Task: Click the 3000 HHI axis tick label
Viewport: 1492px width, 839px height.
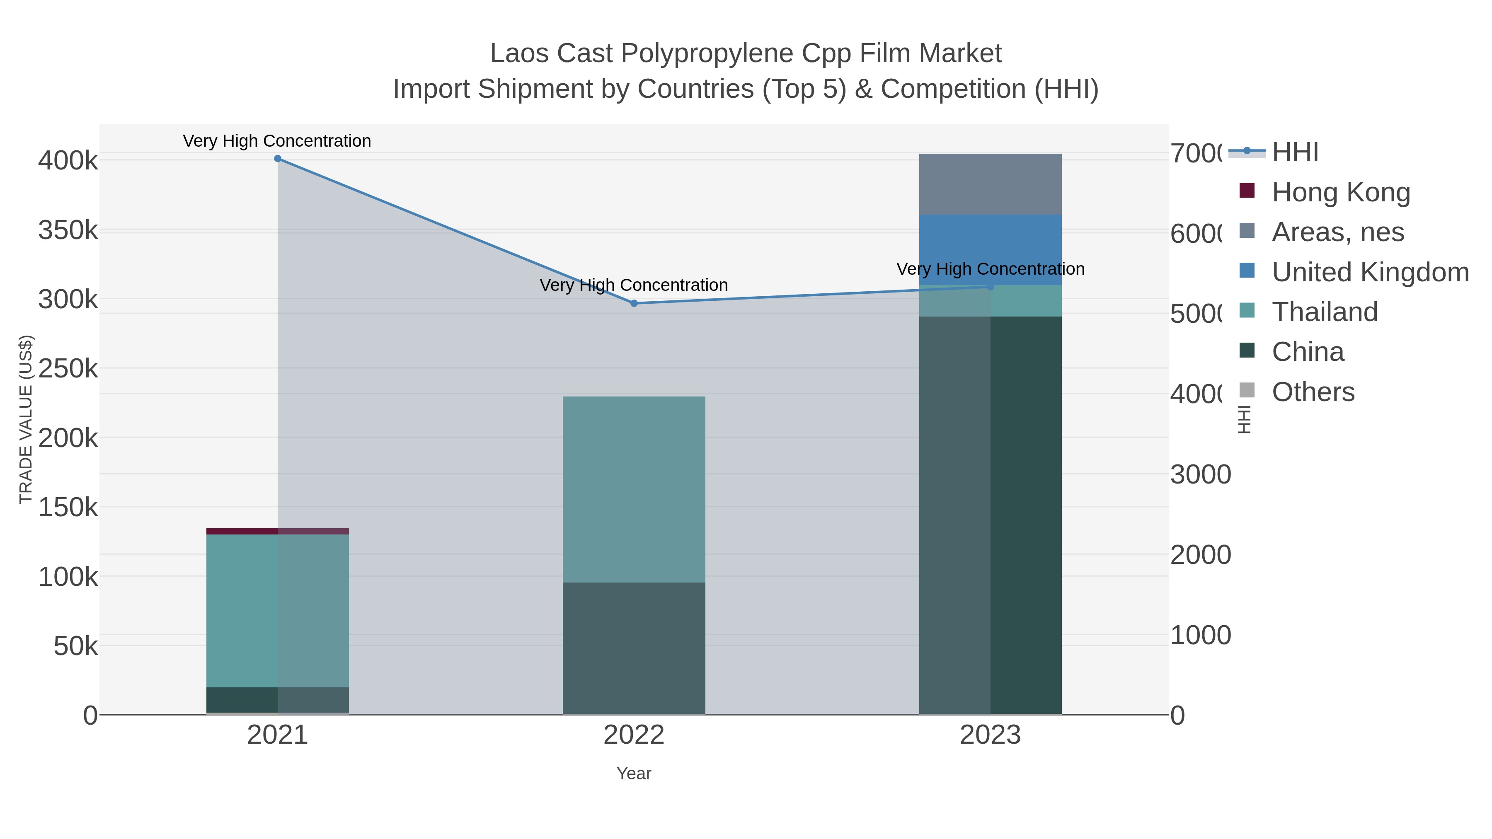Action: click(1201, 475)
